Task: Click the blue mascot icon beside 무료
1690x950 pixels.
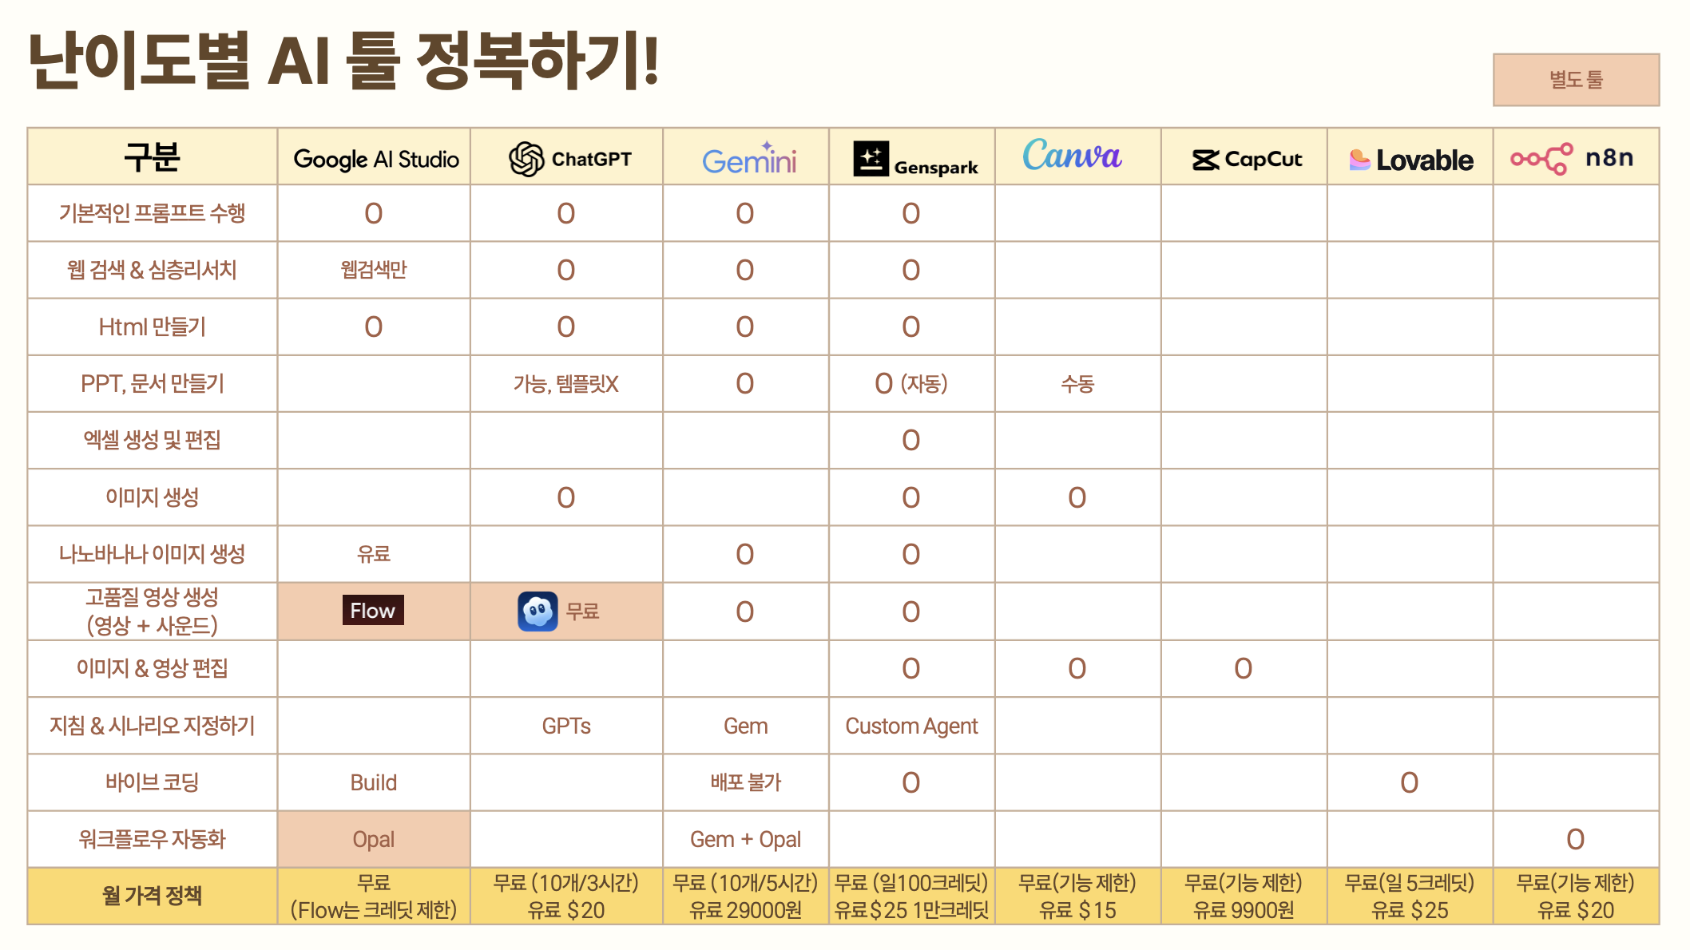Action: click(538, 612)
